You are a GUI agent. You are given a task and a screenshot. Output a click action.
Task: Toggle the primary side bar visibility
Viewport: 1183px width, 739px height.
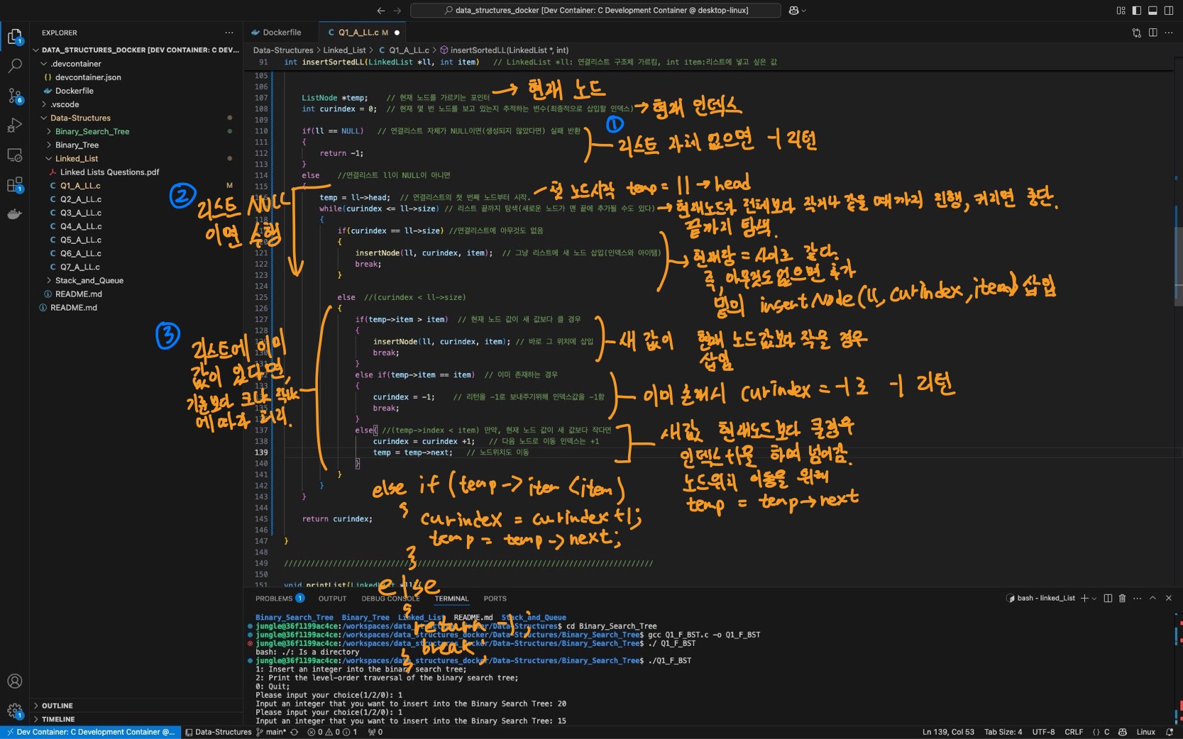(1137, 11)
